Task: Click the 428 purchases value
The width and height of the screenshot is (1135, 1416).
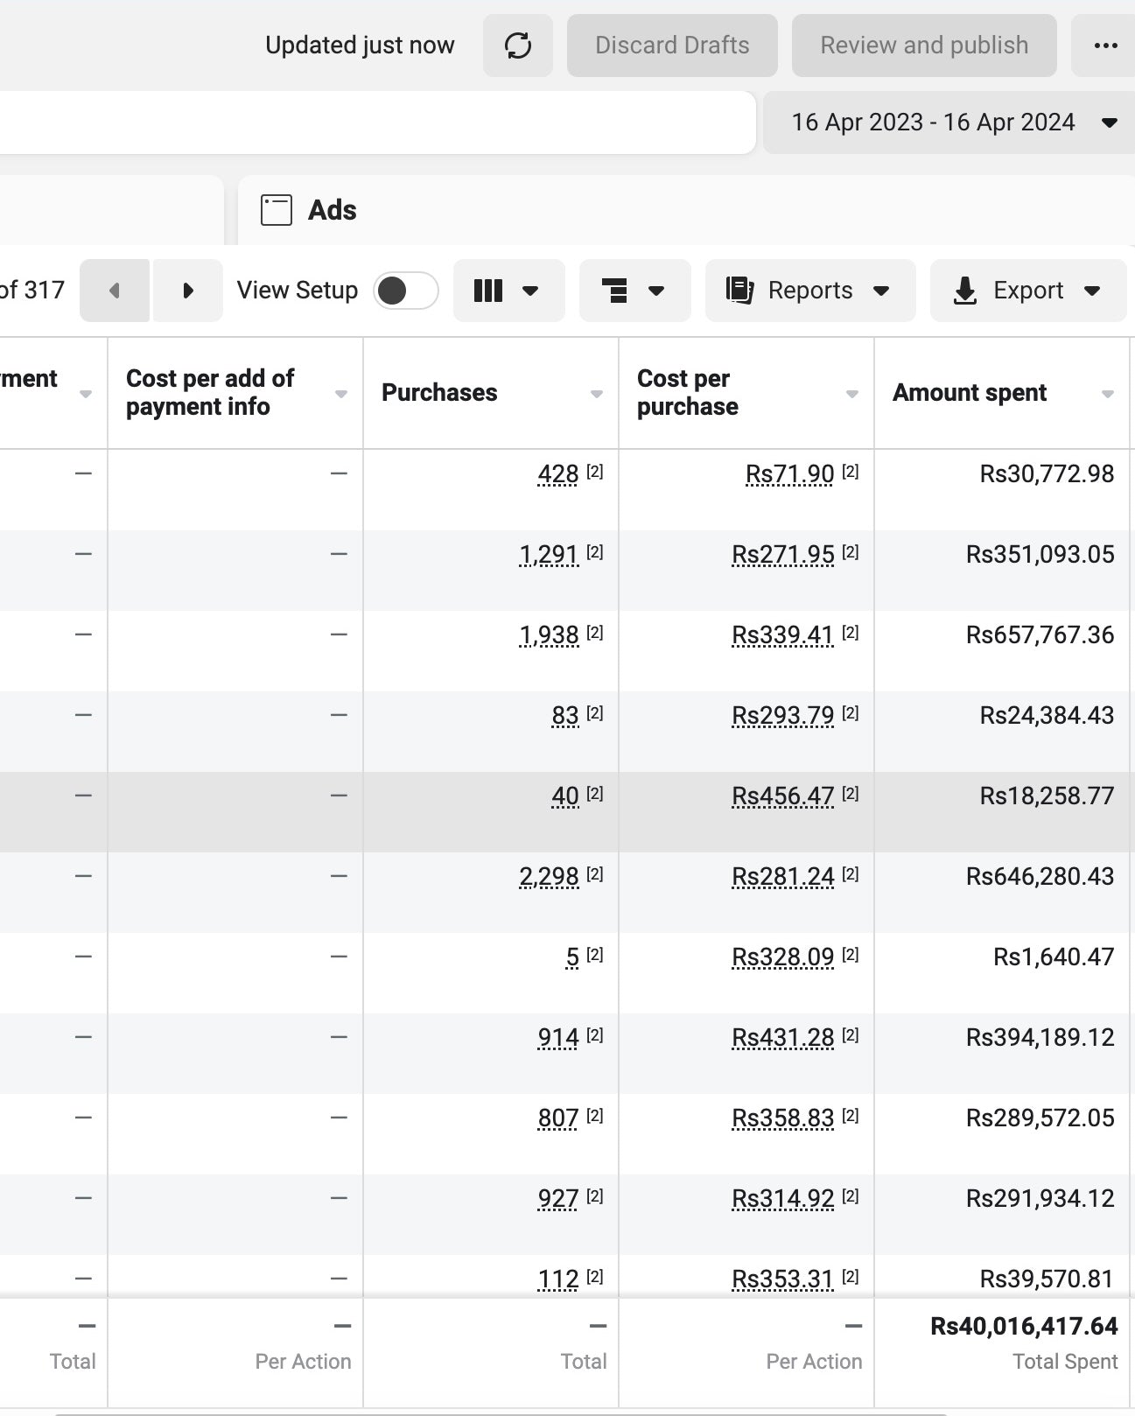Action: click(x=558, y=474)
